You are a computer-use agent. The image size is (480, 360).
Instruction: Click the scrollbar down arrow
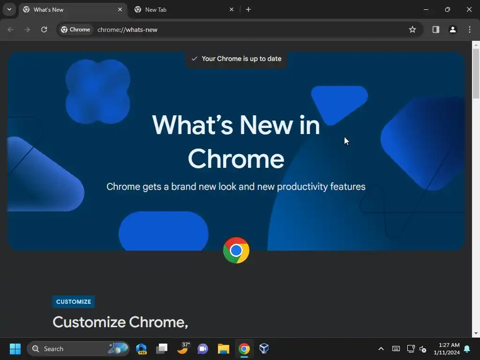pos(476,333)
